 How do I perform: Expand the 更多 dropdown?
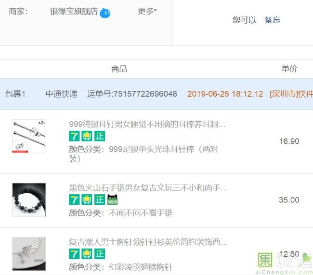[x=147, y=12]
